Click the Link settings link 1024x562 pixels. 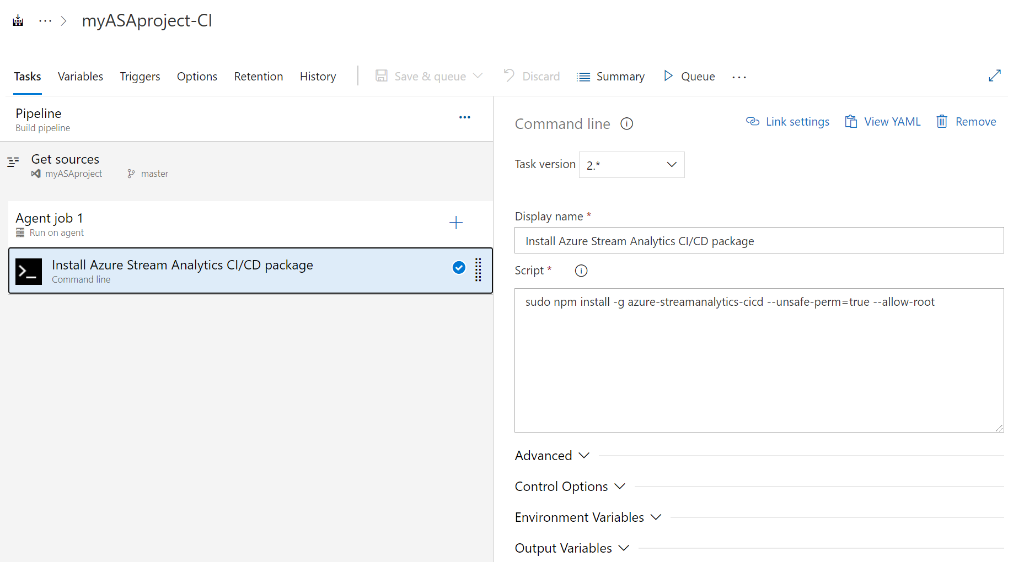click(x=787, y=122)
